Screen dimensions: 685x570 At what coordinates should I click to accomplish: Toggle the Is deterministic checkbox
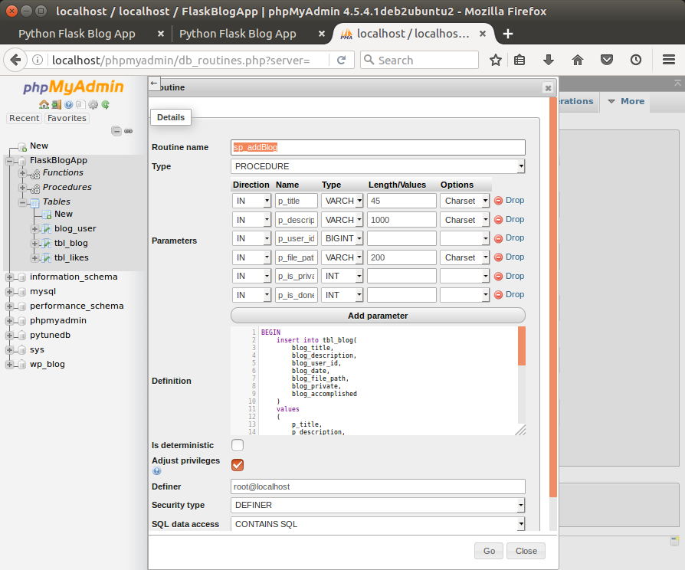tap(238, 445)
